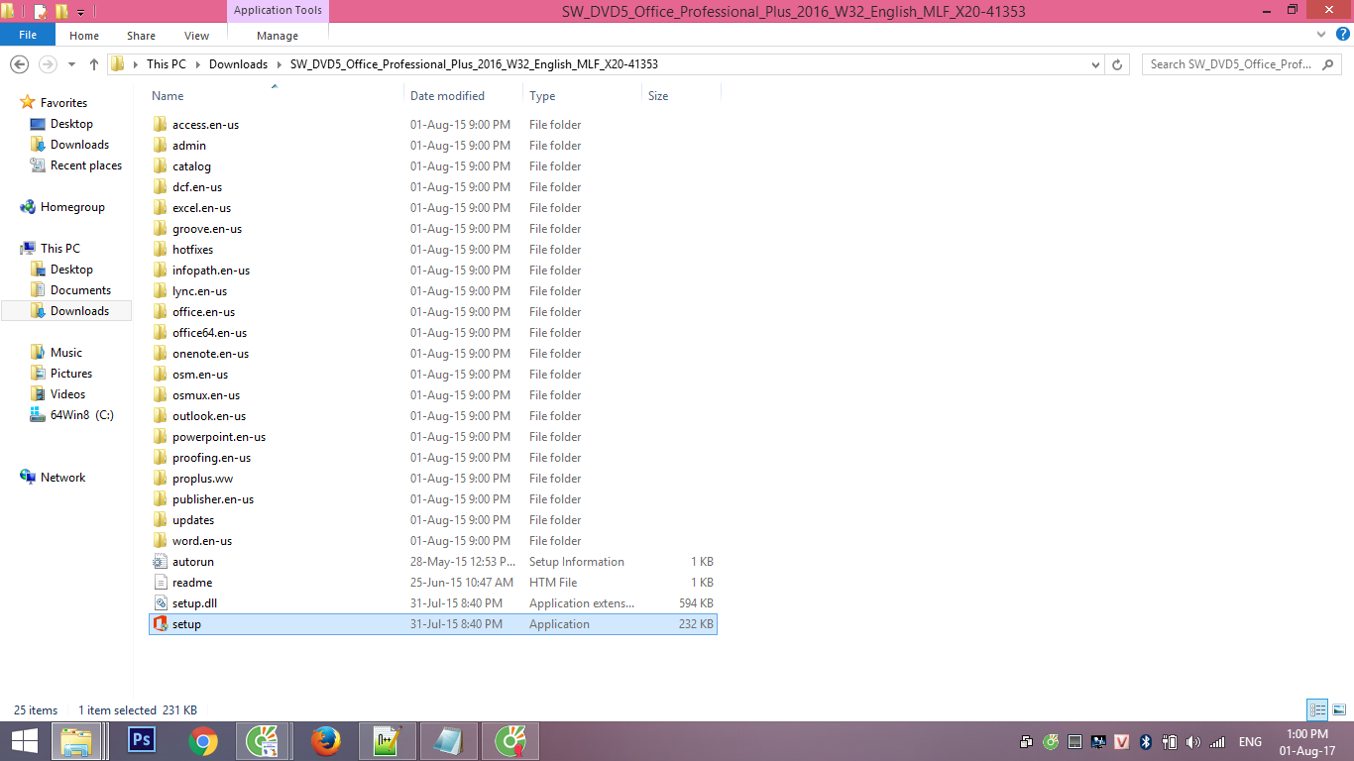The width and height of the screenshot is (1354, 761).
Task: Launch Photoshop from the taskbar
Action: (143, 741)
